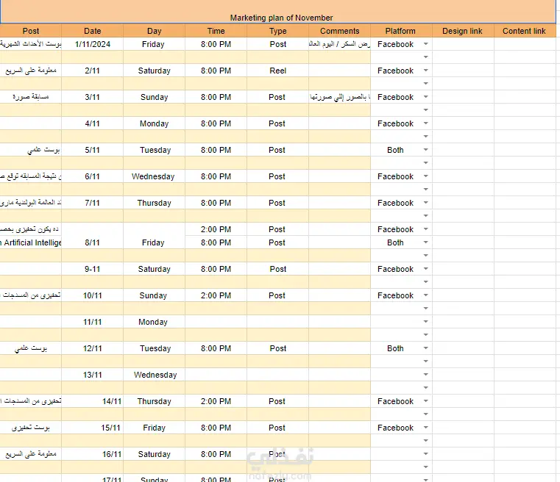Select the Facebook cell in 7/11 row
Screen dimensions: 560x482
tap(402, 203)
